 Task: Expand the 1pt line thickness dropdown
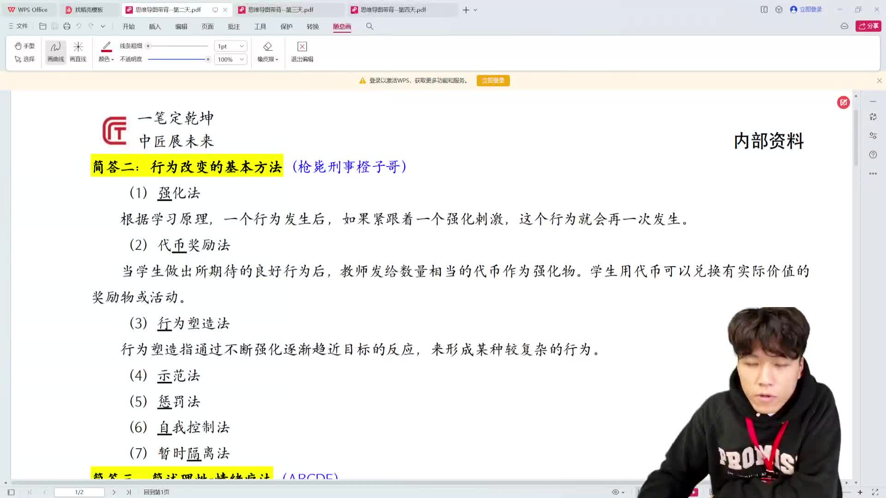pyautogui.click(x=230, y=46)
